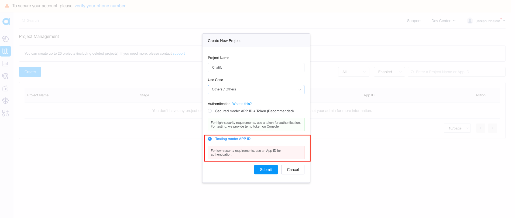Click the verify your phone number link
This screenshot has width=515, height=218.
pyautogui.click(x=100, y=6)
